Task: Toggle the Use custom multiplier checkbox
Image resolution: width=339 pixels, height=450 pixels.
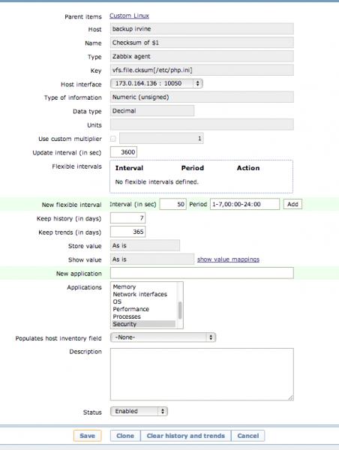Action: (x=113, y=139)
